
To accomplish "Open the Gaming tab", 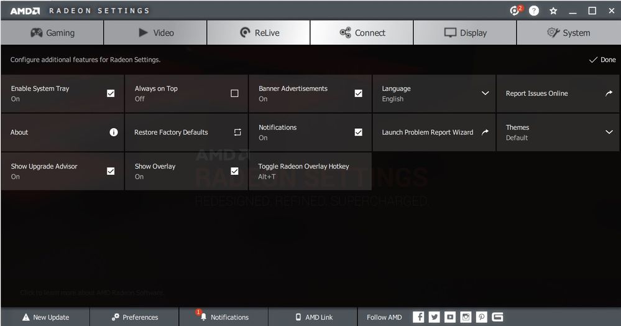I will 52,32.
